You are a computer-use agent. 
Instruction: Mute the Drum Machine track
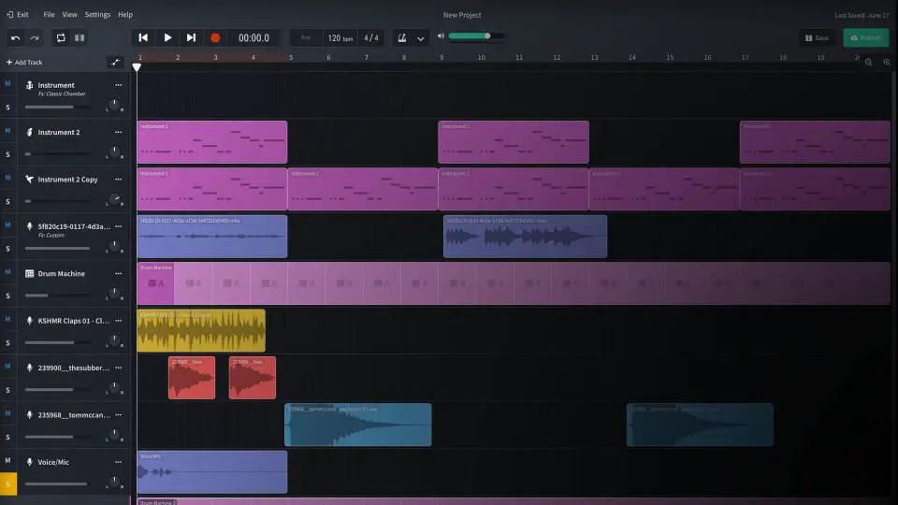click(x=8, y=272)
